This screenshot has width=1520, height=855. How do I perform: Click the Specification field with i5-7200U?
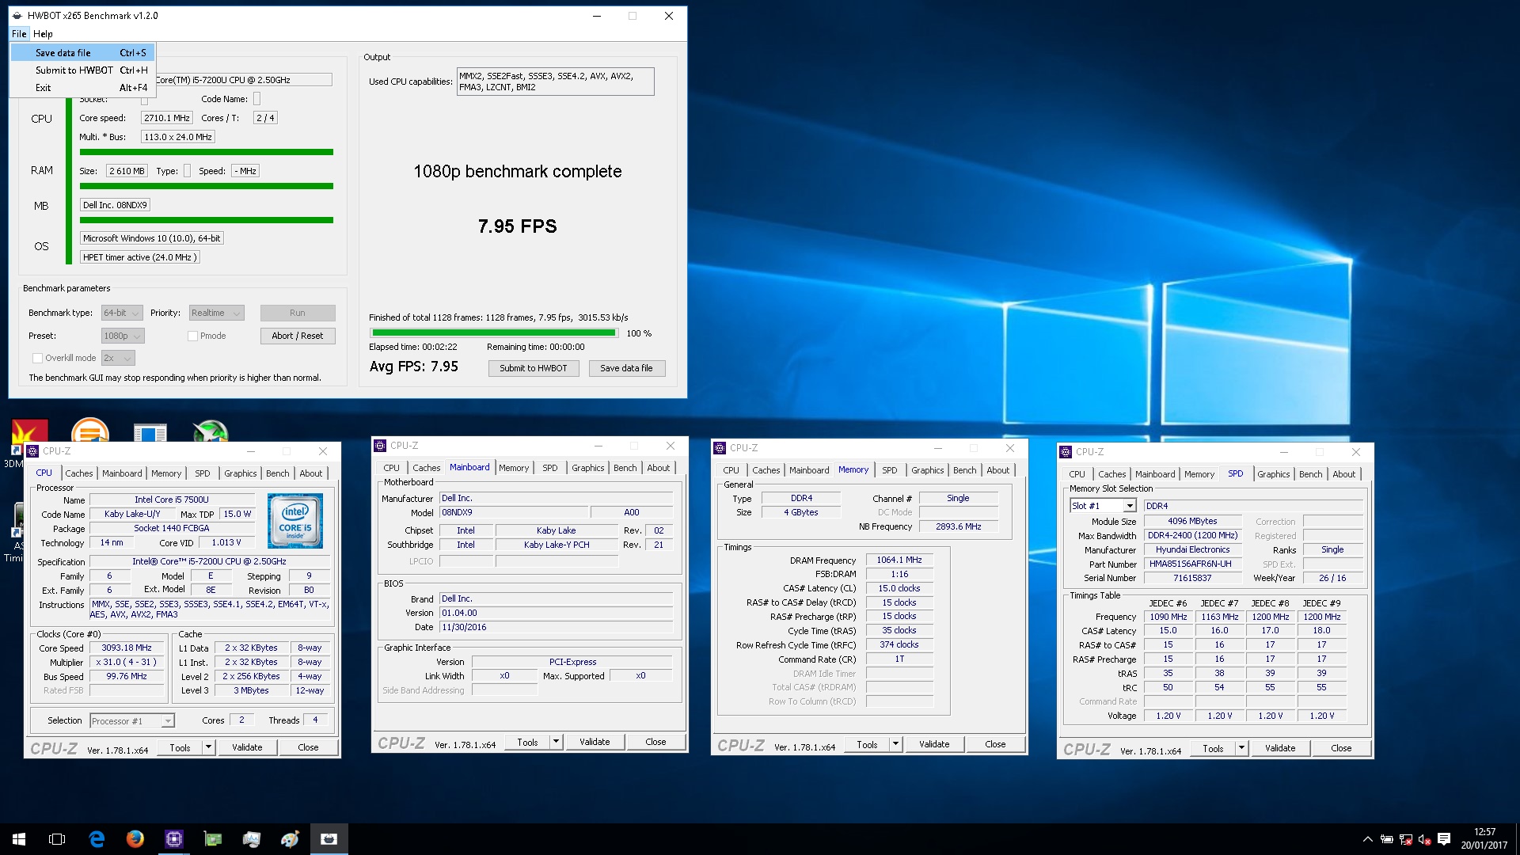coord(209,561)
